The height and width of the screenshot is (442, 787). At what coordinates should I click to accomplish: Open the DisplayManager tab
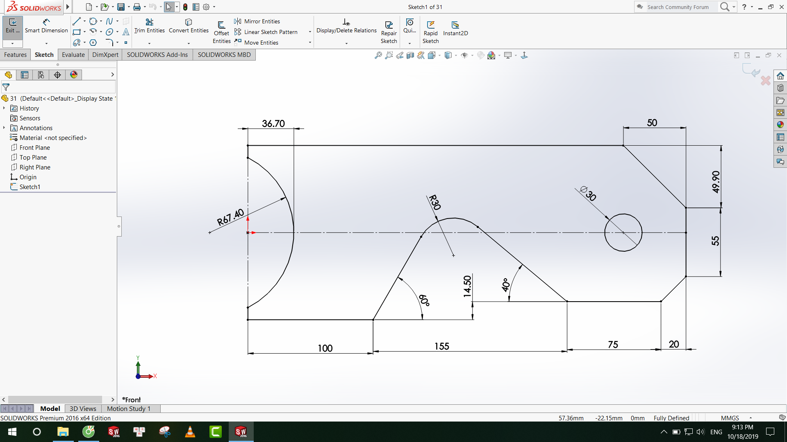click(x=74, y=74)
